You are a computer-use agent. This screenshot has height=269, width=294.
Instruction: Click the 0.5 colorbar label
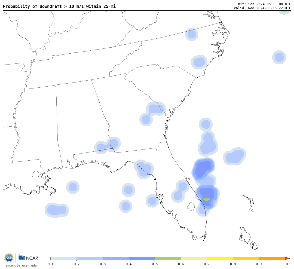155,264
